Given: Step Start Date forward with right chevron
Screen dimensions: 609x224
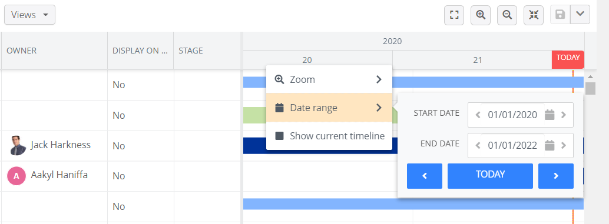Looking at the screenshot, I should pos(564,115).
